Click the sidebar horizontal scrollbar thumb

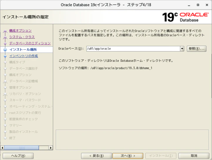click(x=21, y=148)
